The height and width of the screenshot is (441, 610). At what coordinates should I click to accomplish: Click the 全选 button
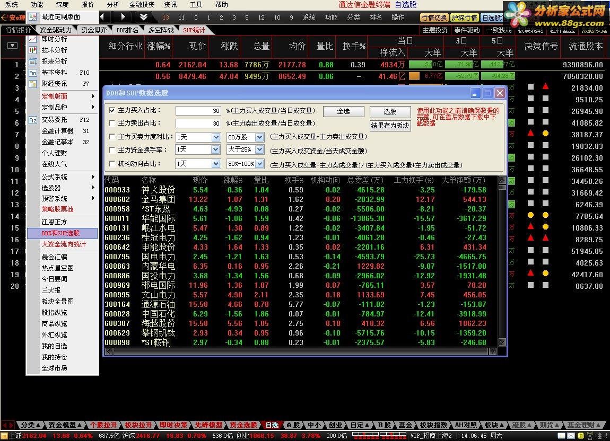(x=344, y=112)
